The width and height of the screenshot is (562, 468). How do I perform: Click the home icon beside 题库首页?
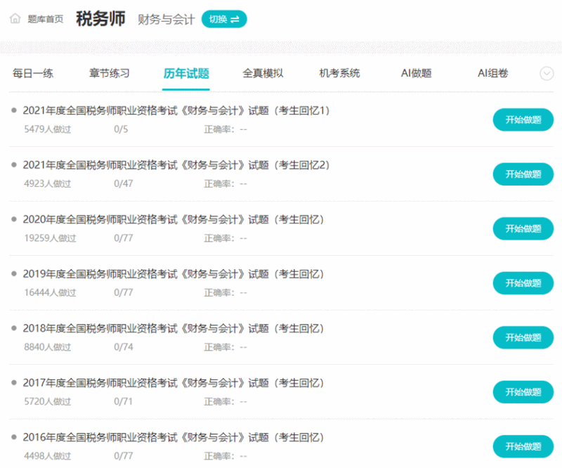pyautogui.click(x=15, y=19)
